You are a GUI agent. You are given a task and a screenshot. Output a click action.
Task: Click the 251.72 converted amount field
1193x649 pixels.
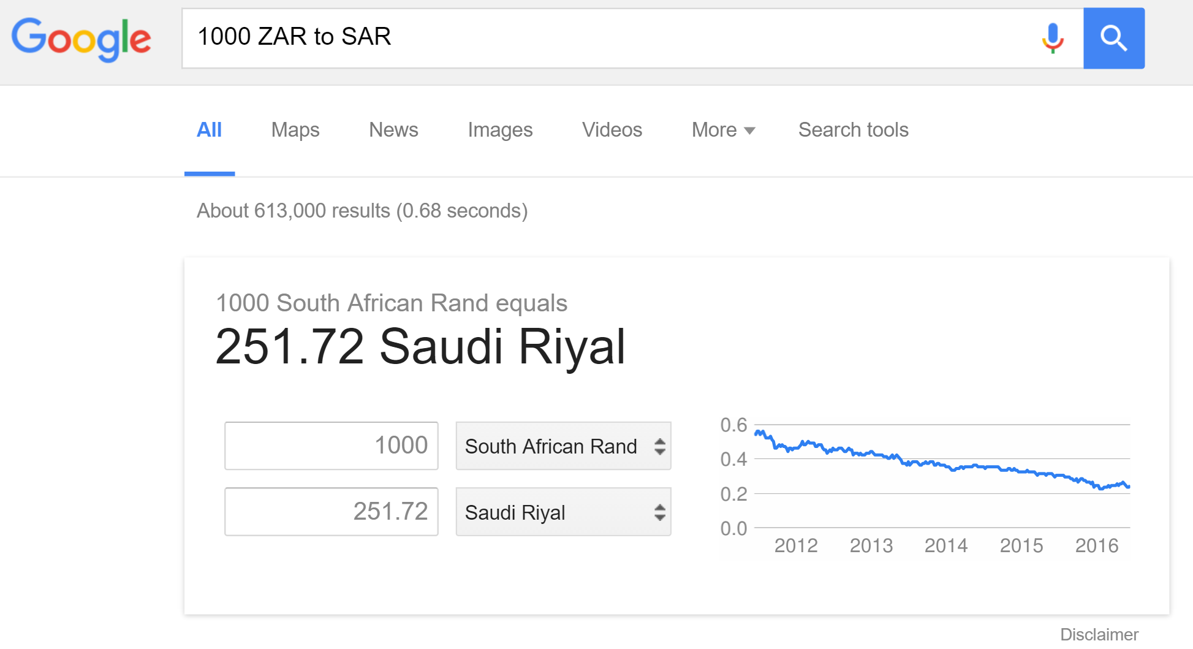tap(331, 512)
